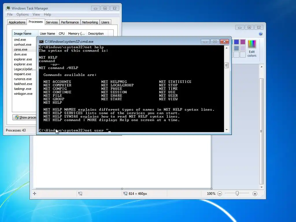This screenshot has height=222, width=296.
Task: Click the Paint canvas bottom-right resize handle
Action: point(211,188)
